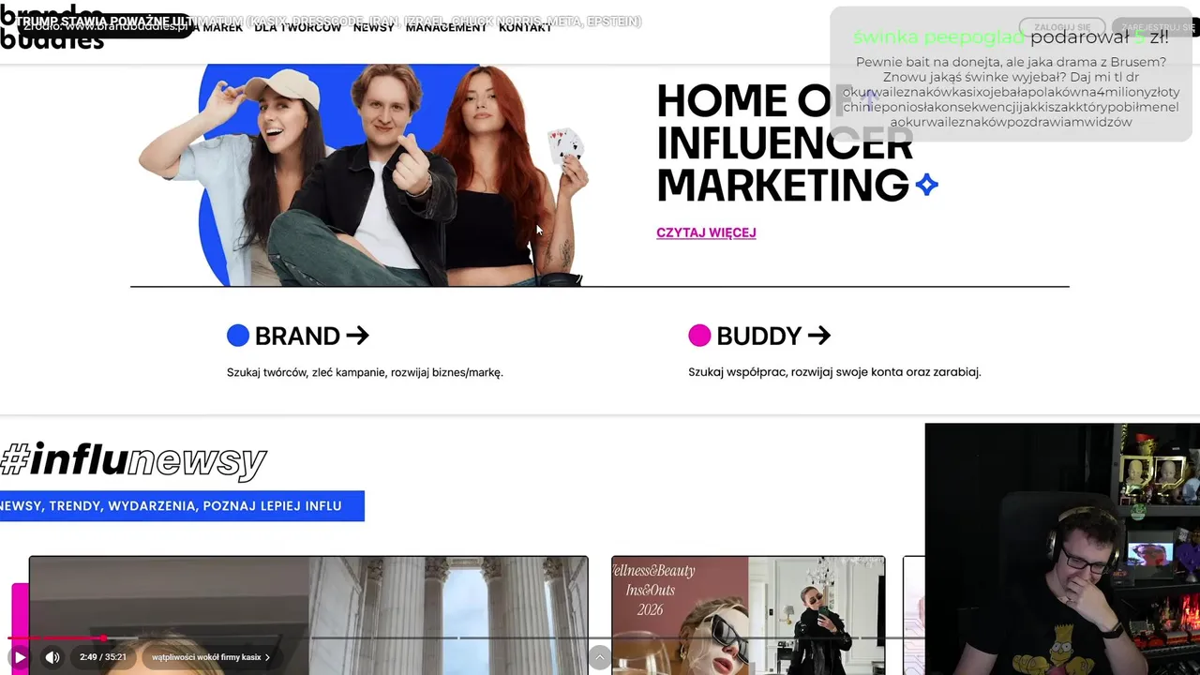
Task: Click the blue circle beside BRAND
Action: coord(238,336)
